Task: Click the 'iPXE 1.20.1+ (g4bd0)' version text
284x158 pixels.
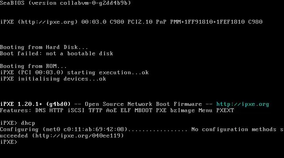Action: point(35,104)
